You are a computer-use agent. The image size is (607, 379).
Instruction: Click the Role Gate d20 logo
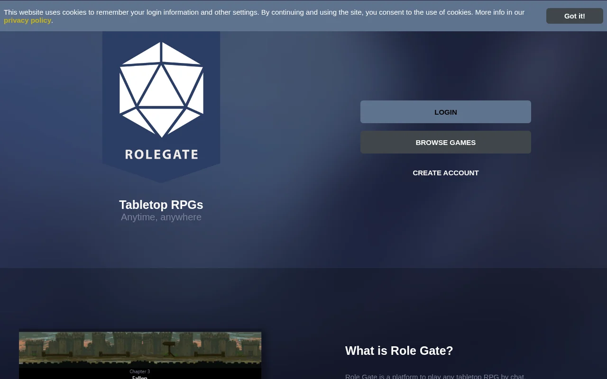pyautogui.click(x=161, y=107)
